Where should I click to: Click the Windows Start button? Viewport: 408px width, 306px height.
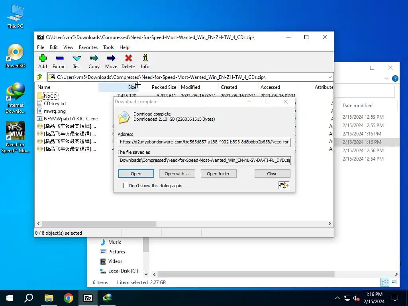click(x=10, y=298)
